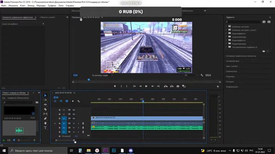The width and height of the screenshot is (275, 154).
Task: Click the Project panel thumbnail zoom slider
Action: (19, 140)
